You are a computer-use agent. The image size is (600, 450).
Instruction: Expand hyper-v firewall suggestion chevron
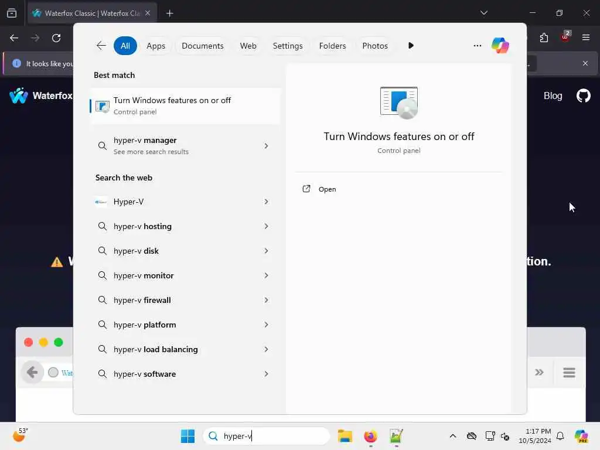click(266, 300)
